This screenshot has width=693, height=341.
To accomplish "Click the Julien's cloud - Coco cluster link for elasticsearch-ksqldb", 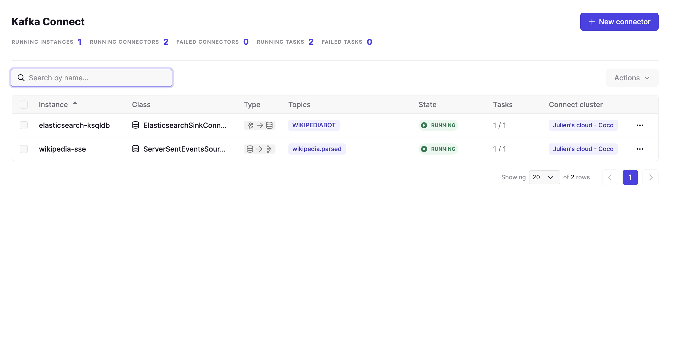I will point(583,125).
